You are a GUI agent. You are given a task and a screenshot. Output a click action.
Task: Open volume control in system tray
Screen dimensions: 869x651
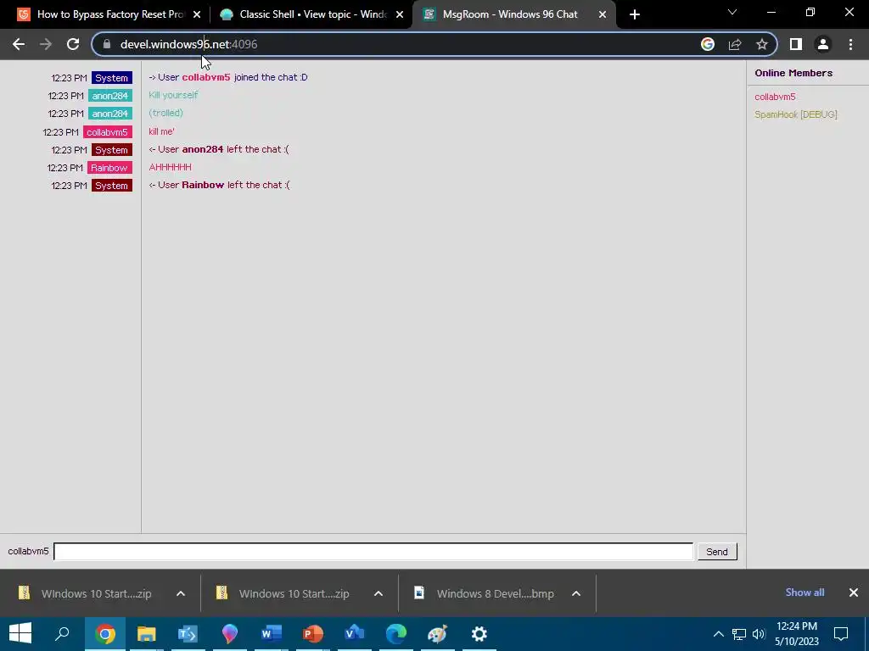tap(759, 634)
